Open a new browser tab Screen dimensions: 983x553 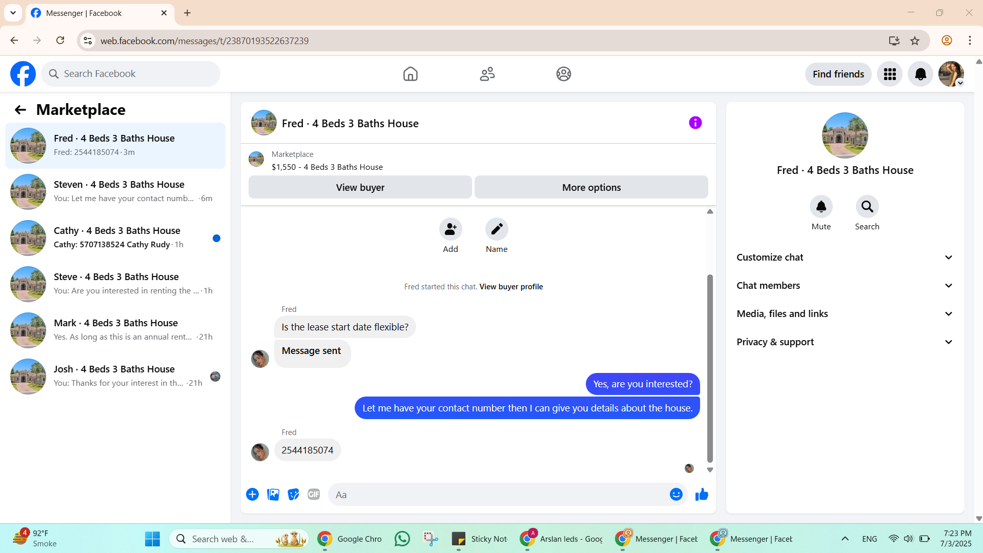(x=188, y=13)
